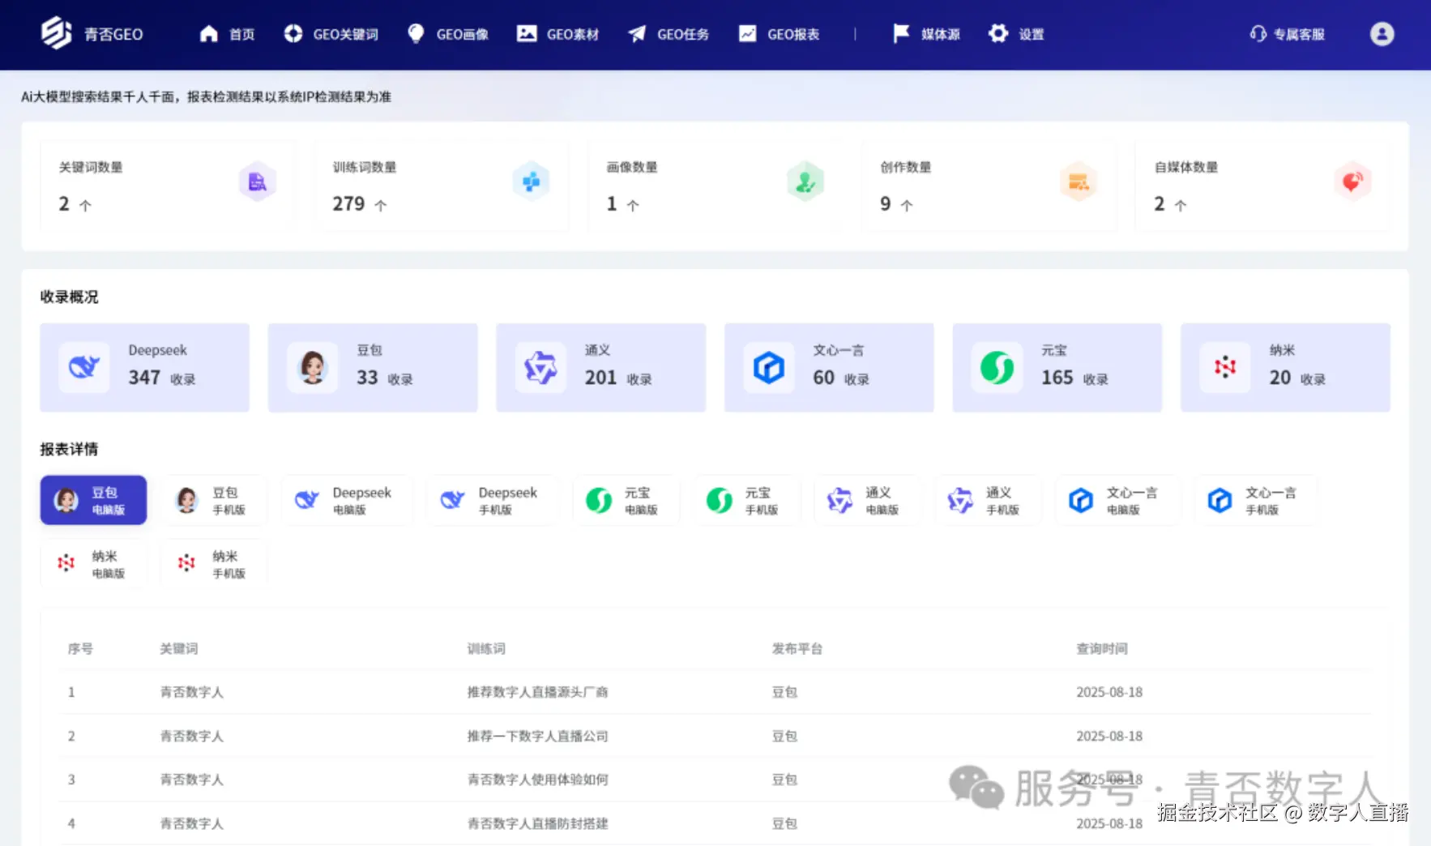1431x846 pixels.
Task: Switch to the 豆包 手机版 report tab
Action: click(214, 500)
